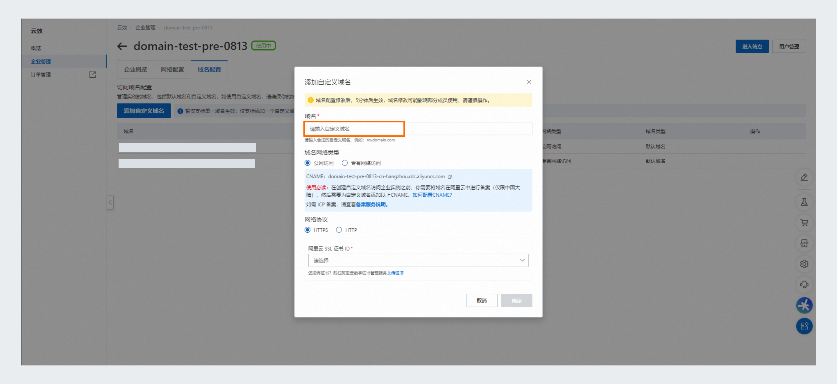Select the 公网访问 radio option
This screenshot has height=384, width=837.
tap(307, 163)
